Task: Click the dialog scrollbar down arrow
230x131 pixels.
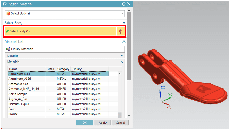Action: click(x=129, y=116)
